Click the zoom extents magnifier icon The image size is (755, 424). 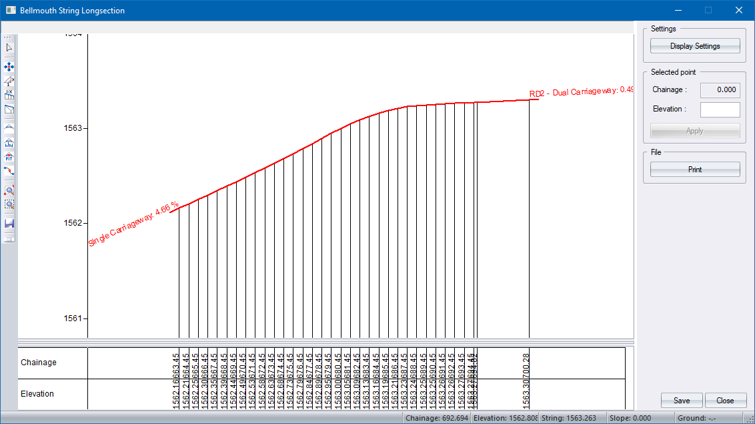[x=9, y=190]
